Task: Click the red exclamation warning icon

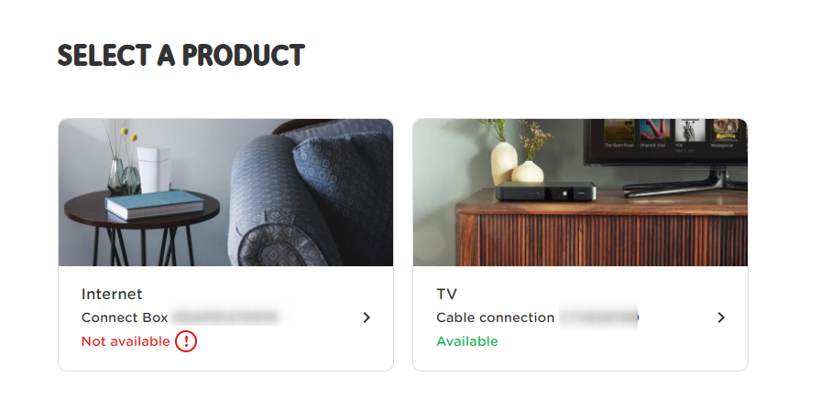Action: [186, 342]
